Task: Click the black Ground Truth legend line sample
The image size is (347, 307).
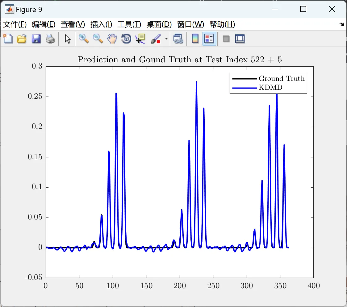Action: [x=244, y=79]
